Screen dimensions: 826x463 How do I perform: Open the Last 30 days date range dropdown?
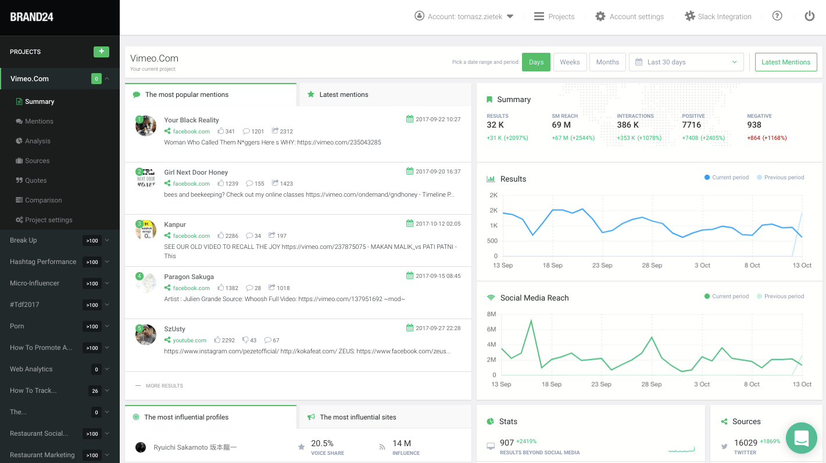pos(686,62)
